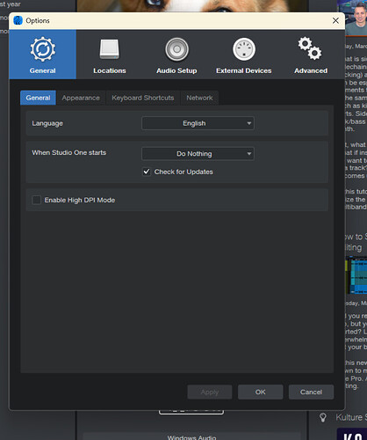The image size is (367, 440).
Task: Switch to the Keyboard Shortcuts tab
Action: click(x=143, y=98)
